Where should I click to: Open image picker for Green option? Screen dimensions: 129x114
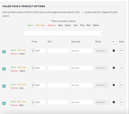pos(5,51)
